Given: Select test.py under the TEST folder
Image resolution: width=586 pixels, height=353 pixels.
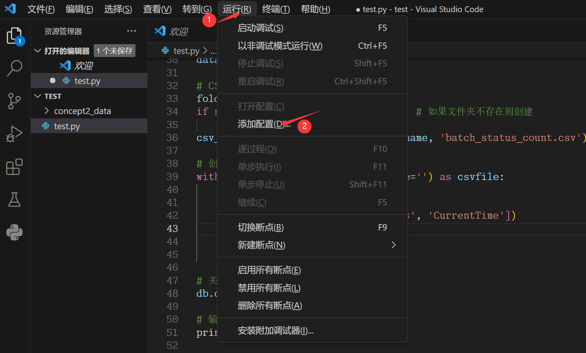Looking at the screenshot, I should 88,126.
